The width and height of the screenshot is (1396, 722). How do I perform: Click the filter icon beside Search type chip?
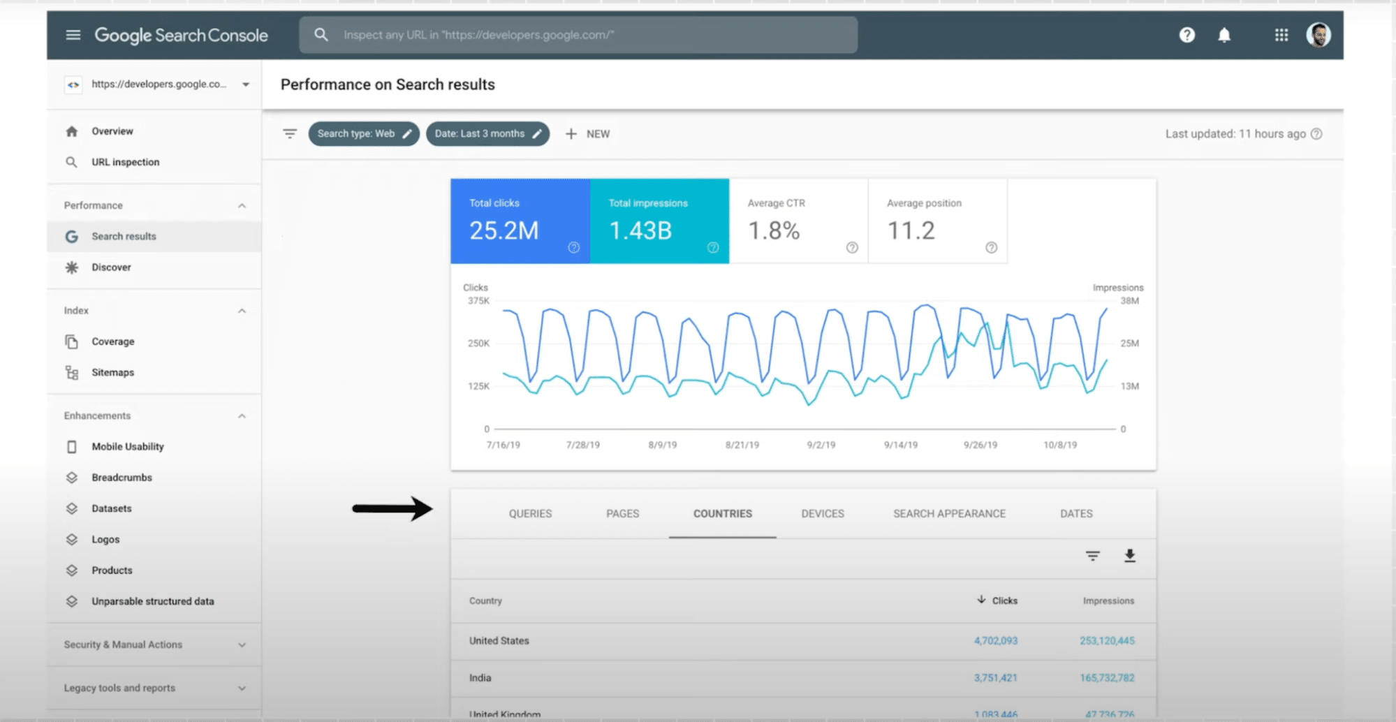(x=289, y=133)
